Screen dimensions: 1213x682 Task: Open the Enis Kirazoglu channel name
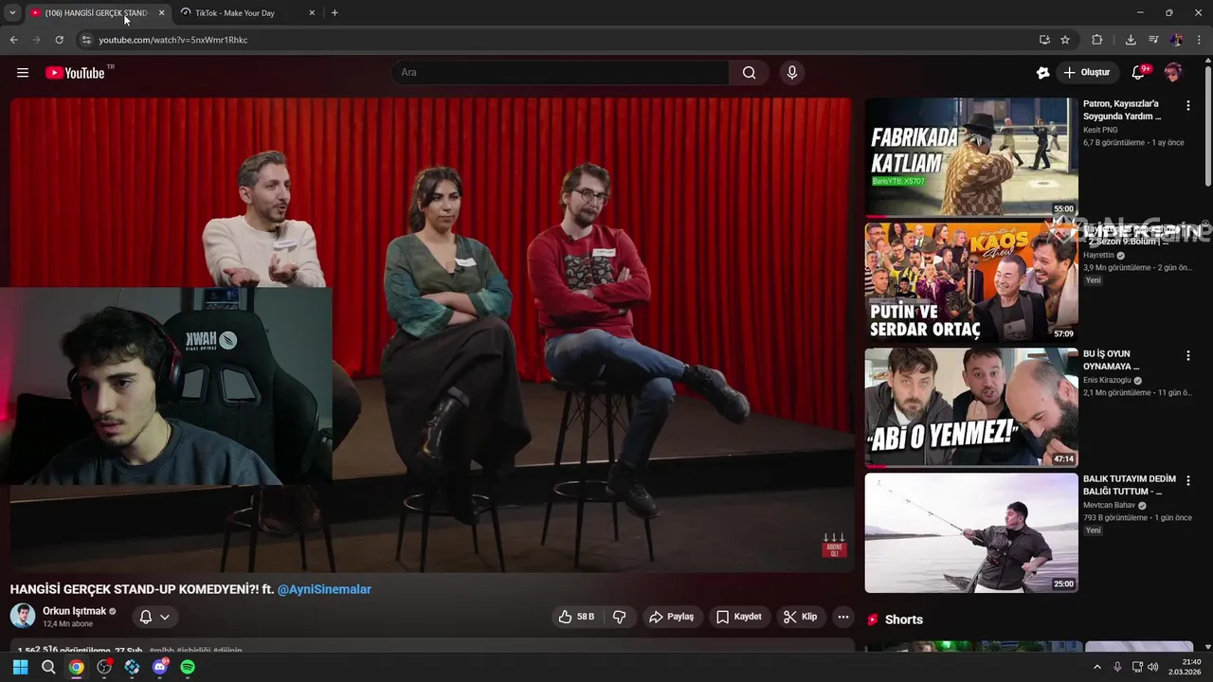click(1107, 380)
